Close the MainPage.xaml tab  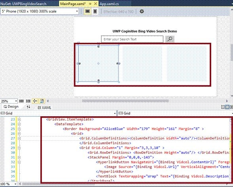pyautogui.click(x=96, y=4)
